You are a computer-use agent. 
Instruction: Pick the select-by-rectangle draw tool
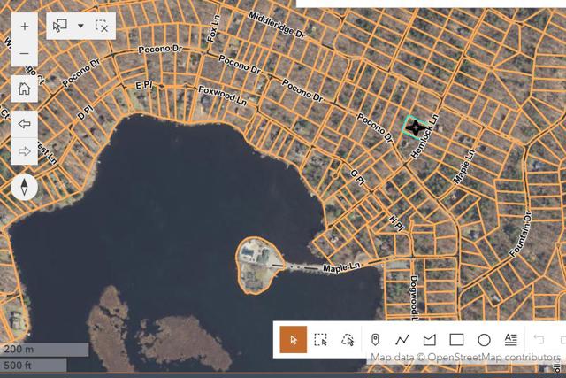click(x=320, y=339)
